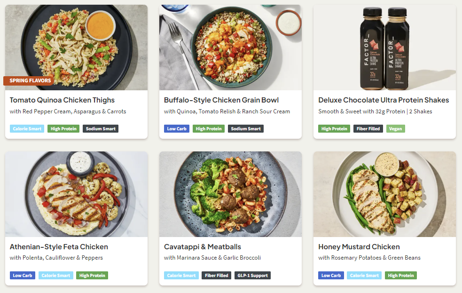The height and width of the screenshot is (293, 462).
Task: Click Fiber Filled tag on Cavatappi & Meatballs
Action: [x=216, y=276]
